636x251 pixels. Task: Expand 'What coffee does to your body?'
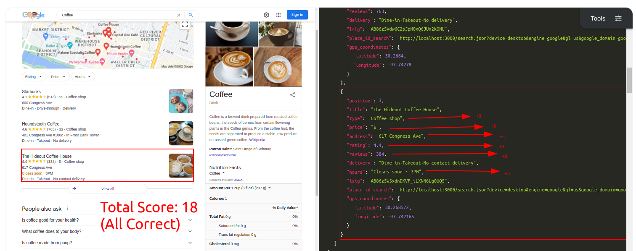click(x=108, y=231)
